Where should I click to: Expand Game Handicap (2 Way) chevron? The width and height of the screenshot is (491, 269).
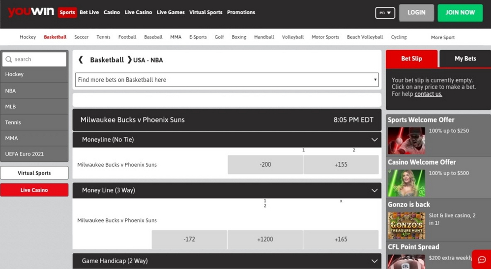pos(374,261)
